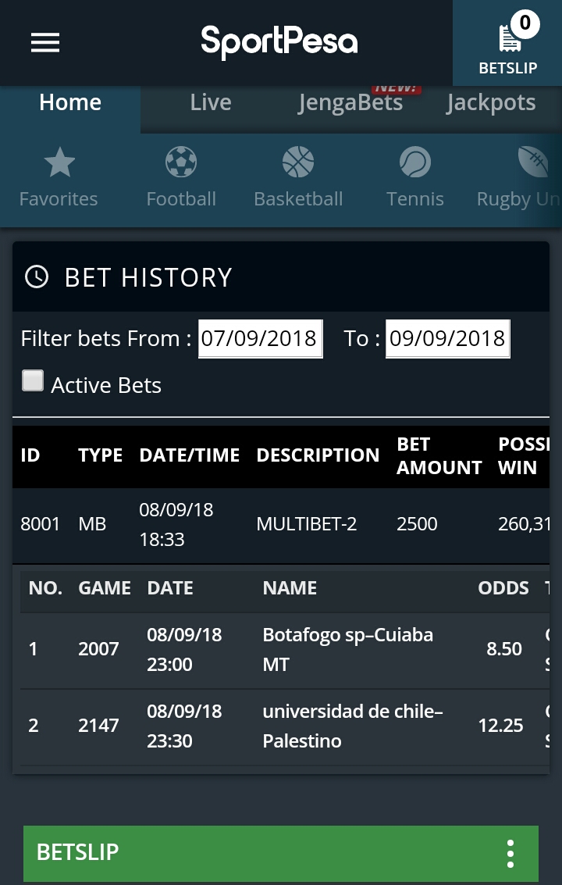This screenshot has height=885, width=562.
Task: Expand bet ID 8001 row
Action: point(281,524)
